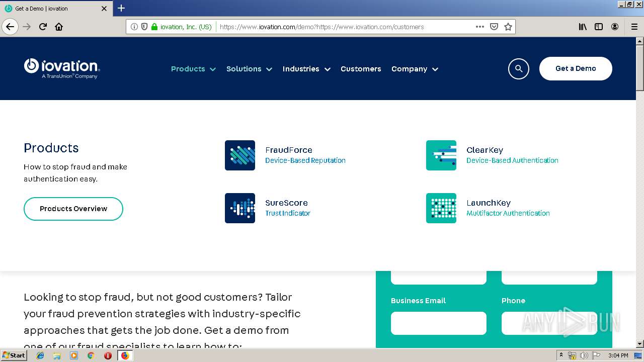
Task: Open the Firefox library icon
Action: 583,27
